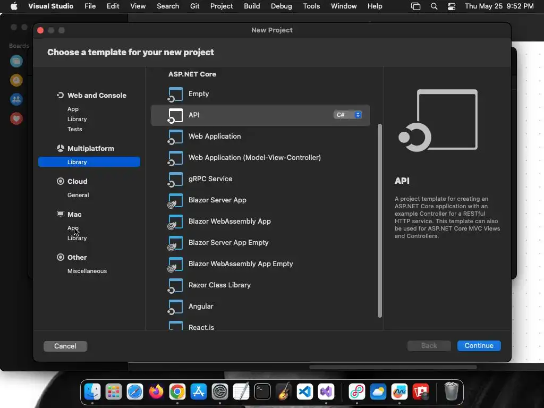The image size is (544, 408).
Task: Select the Empty ASP.NET Core template icon
Action: coord(175,95)
